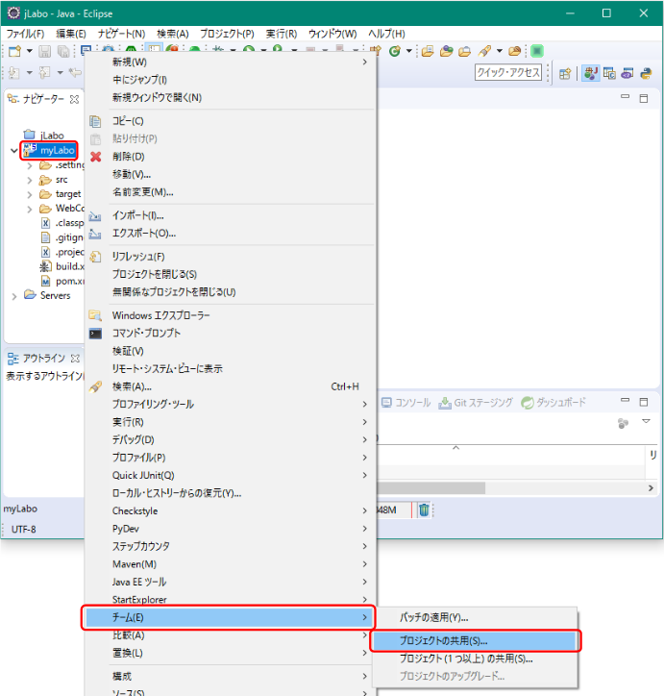Click the garbage collector trash icon
The height and width of the screenshot is (696, 664).
click(x=424, y=510)
